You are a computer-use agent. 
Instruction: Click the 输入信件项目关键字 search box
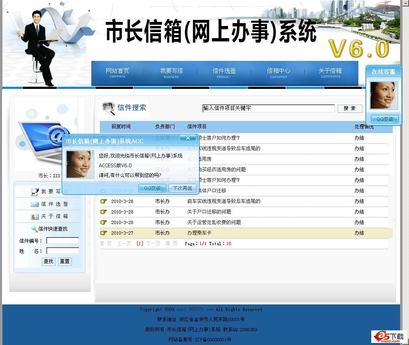pyautogui.click(x=268, y=108)
